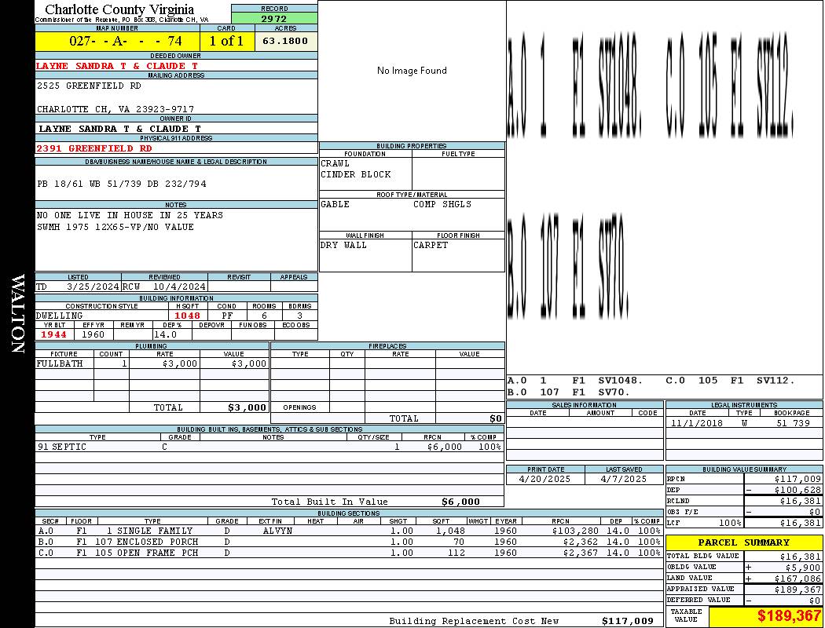Click the print date 4/20/2025 cell

[x=545, y=479]
